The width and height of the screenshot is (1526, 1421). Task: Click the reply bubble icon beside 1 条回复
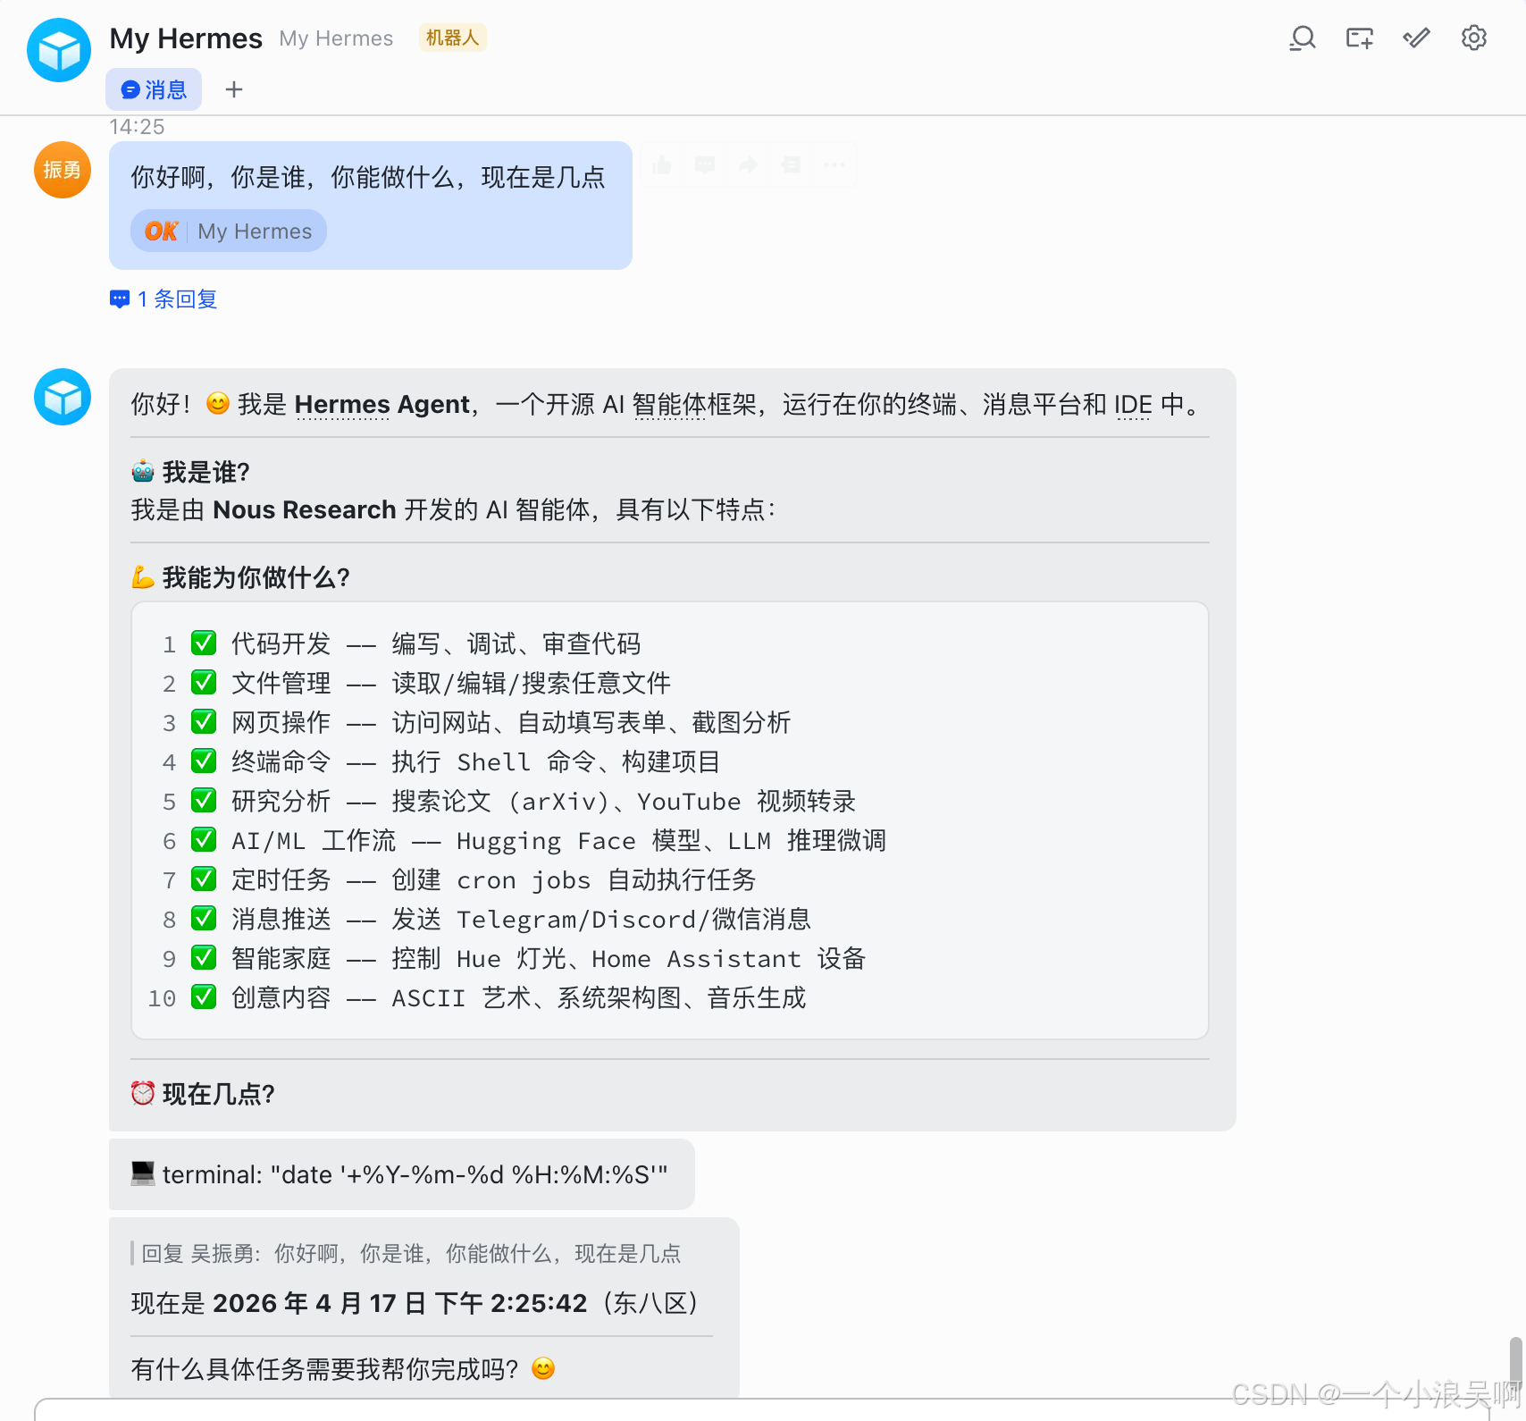tap(120, 298)
